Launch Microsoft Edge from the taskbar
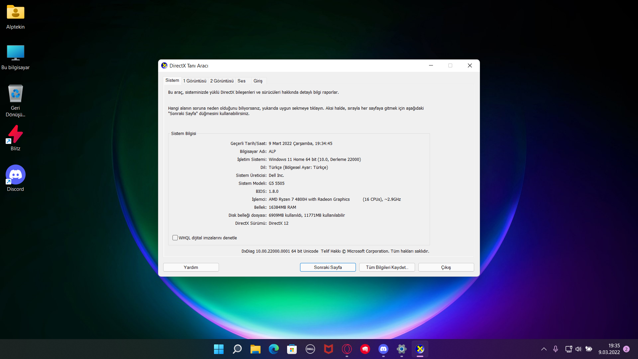Screen dimensions: 638x359 click(274, 349)
